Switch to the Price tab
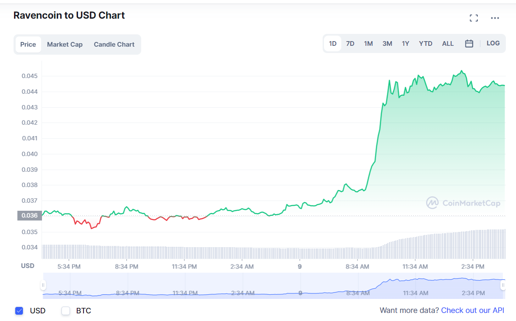The width and height of the screenshot is (516, 321). point(28,45)
